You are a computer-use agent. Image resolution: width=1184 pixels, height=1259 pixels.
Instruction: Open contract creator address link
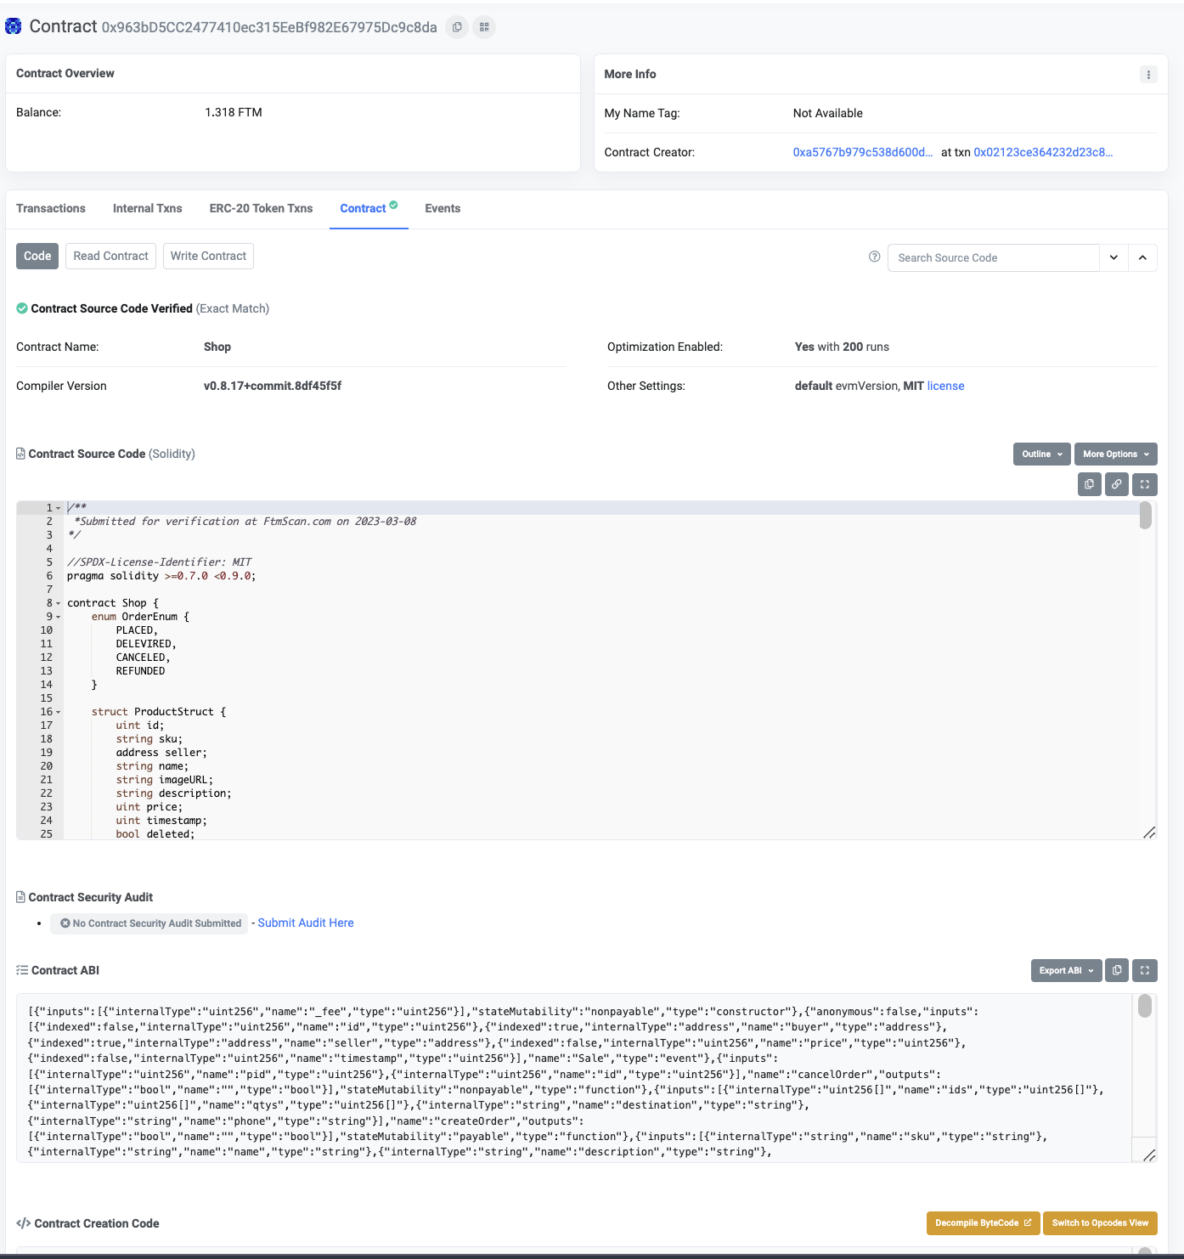point(862,152)
